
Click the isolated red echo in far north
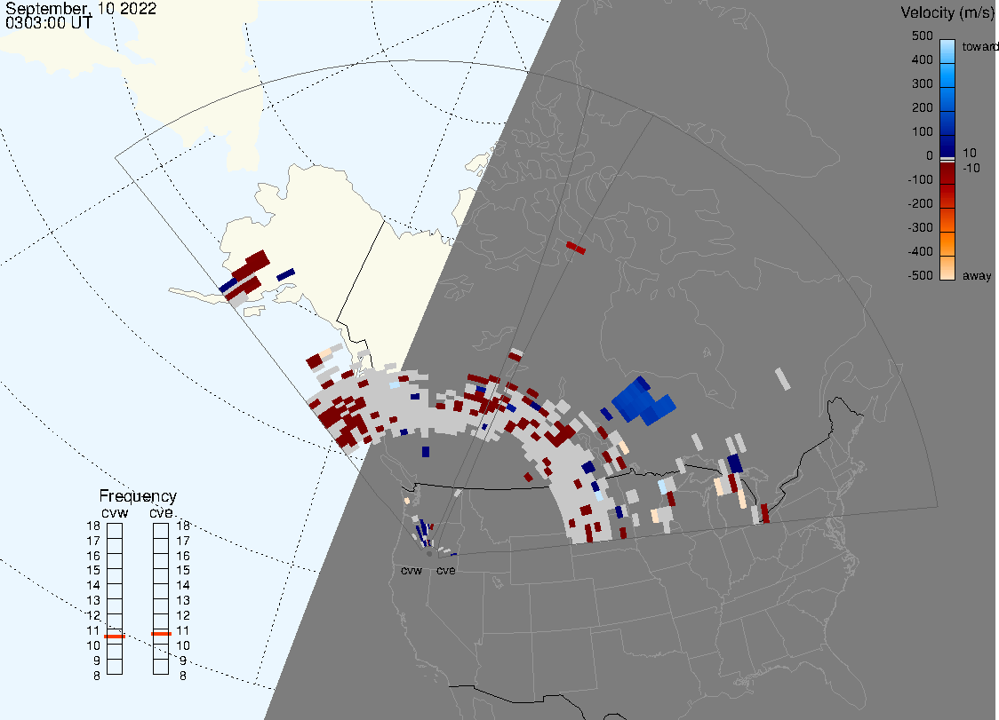[x=576, y=248]
